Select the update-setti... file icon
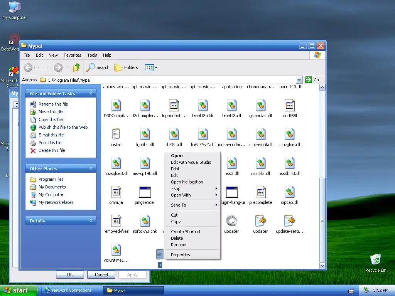The width and height of the screenshot is (395, 296). click(x=289, y=221)
